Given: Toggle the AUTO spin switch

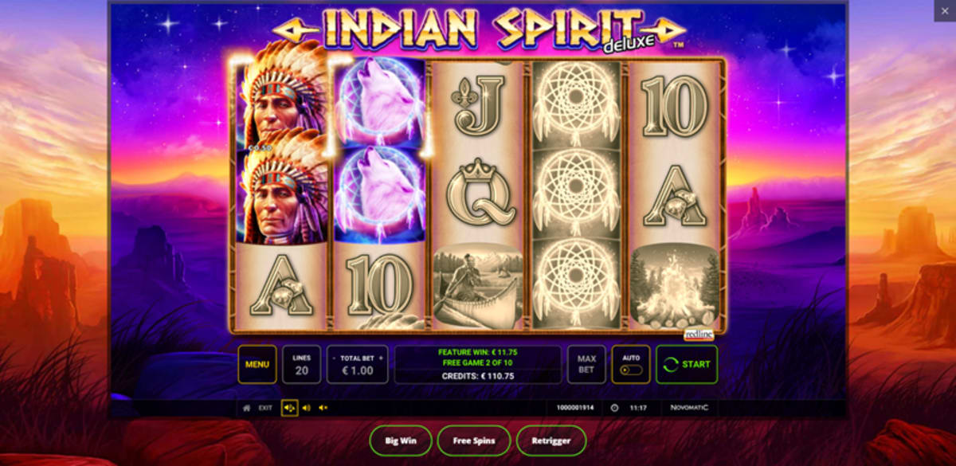Looking at the screenshot, I should click(x=631, y=370).
